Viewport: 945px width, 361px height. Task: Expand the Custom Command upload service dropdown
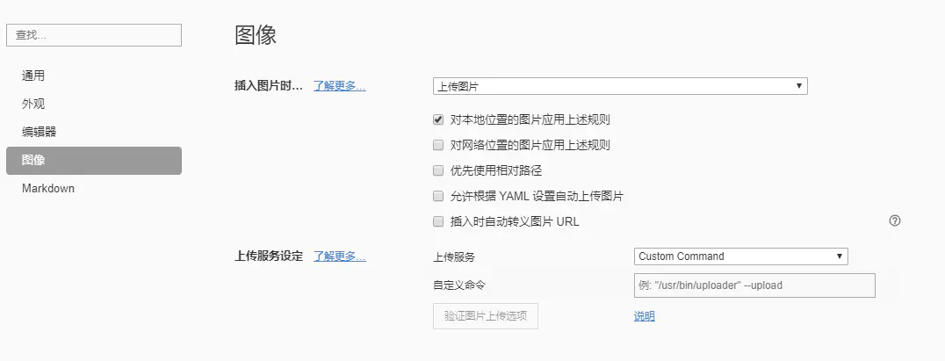(x=740, y=256)
